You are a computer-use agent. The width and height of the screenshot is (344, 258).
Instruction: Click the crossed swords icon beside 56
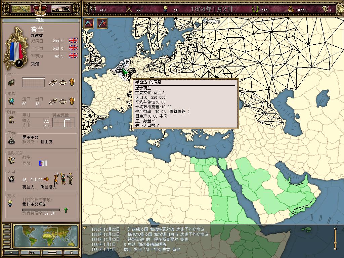coord(129,9)
